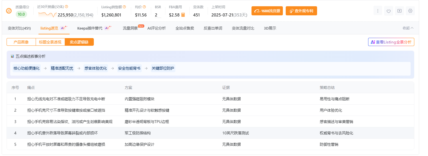
Task: Click the launch date 2025-07-21
Action: (x=222, y=15)
